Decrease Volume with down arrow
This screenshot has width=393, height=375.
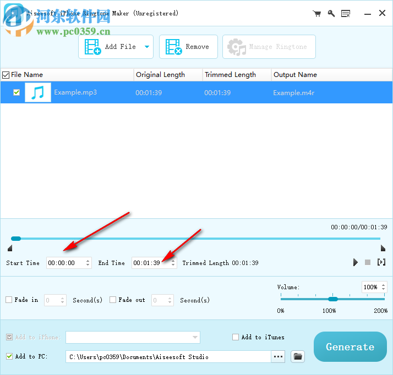tap(383, 289)
